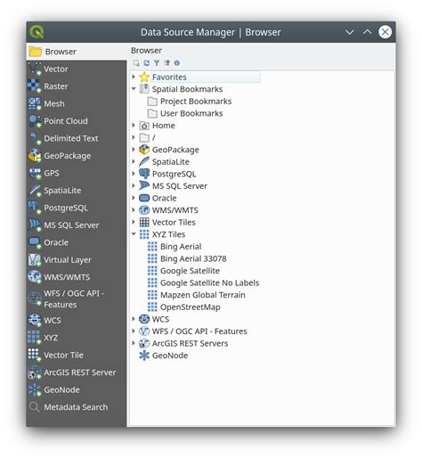The height and width of the screenshot is (458, 422).
Task: Click the Collapse All toolbar icon
Action: click(167, 63)
